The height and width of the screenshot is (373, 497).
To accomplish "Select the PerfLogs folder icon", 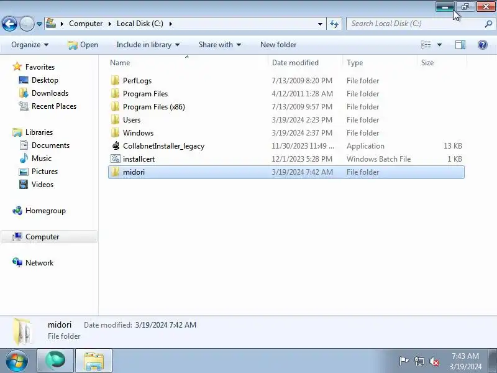I will tap(116, 81).
